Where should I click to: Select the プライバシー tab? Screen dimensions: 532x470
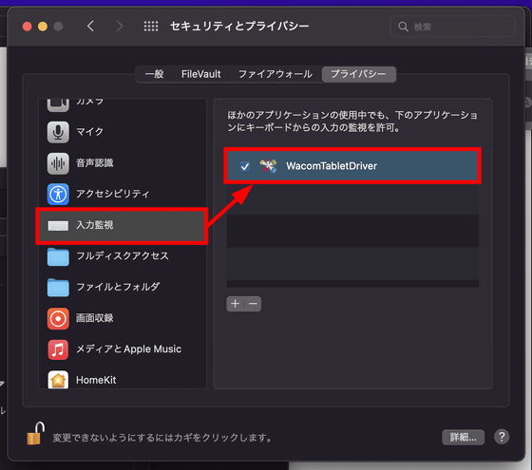[359, 74]
